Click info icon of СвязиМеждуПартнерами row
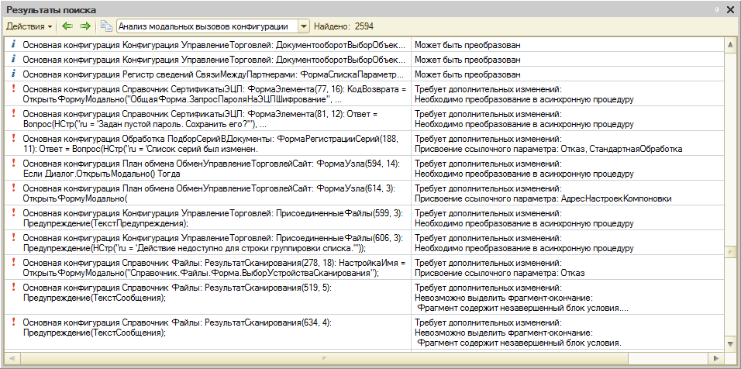 pyautogui.click(x=13, y=74)
